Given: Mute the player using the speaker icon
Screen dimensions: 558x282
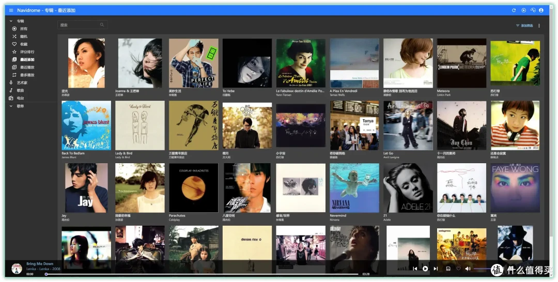Looking at the screenshot, I should pos(468,269).
